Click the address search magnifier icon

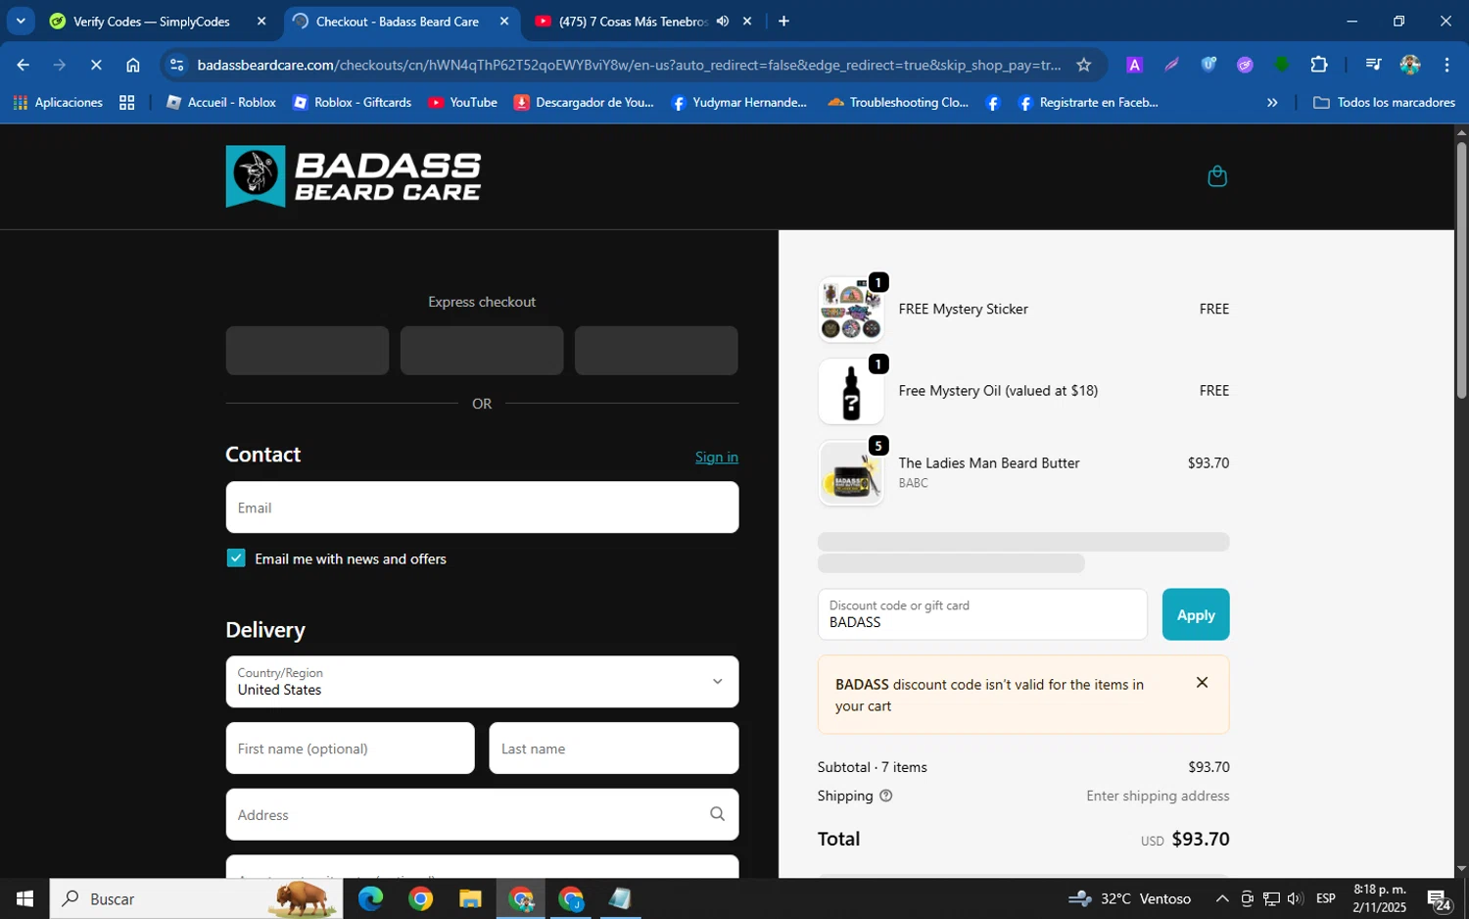(717, 814)
